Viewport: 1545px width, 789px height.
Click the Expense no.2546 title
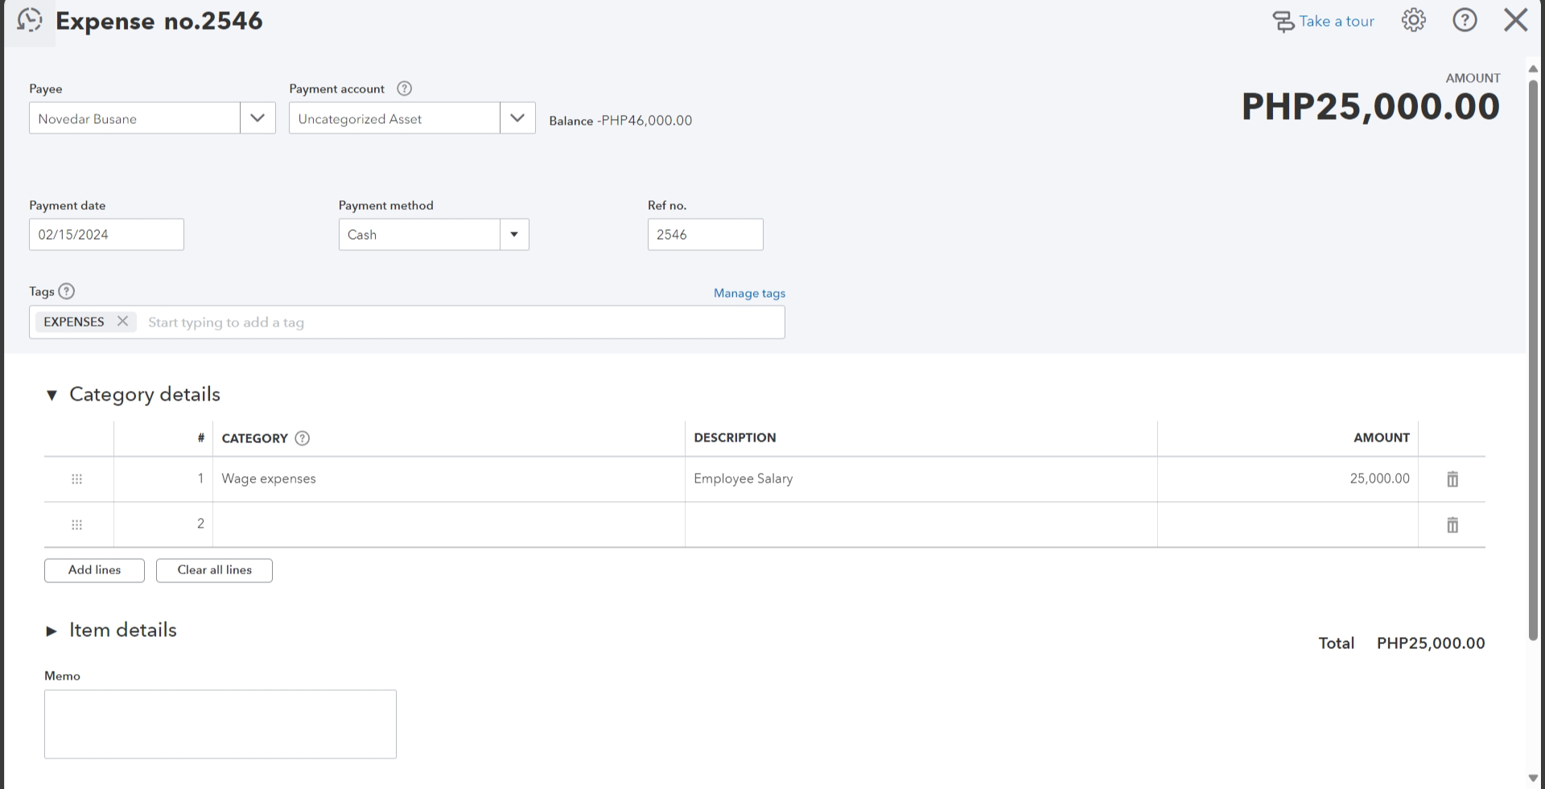[159, 21]
